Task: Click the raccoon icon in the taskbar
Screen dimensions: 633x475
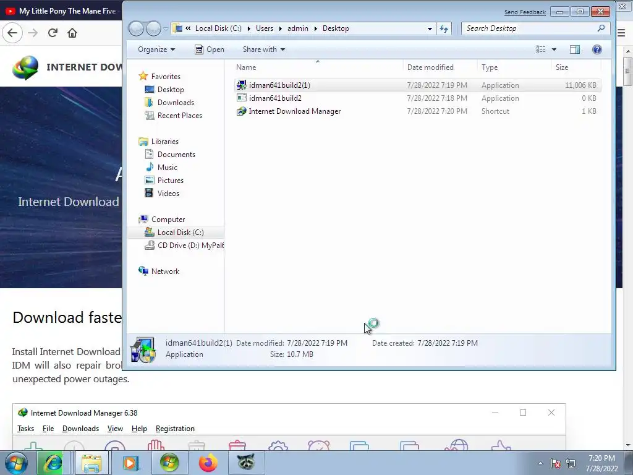Action: (x=246, y=463)
